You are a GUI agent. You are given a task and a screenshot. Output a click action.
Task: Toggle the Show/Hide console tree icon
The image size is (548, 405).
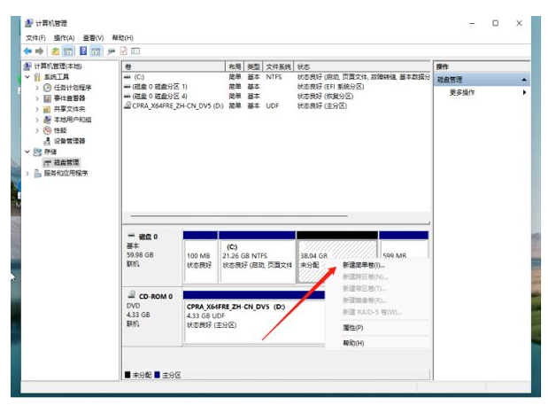[x=68, y=51]
